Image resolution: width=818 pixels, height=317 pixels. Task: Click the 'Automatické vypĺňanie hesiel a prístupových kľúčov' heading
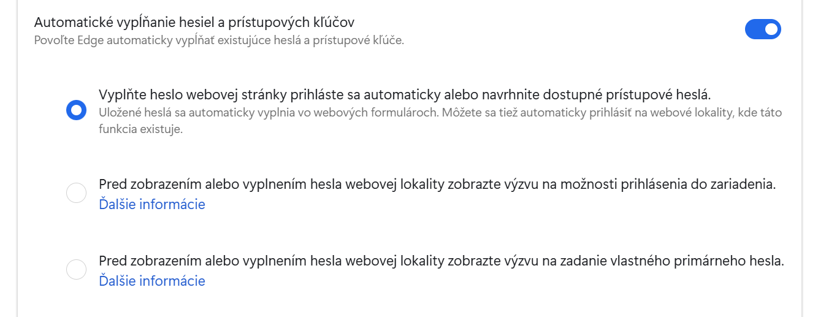tap(194, 22)
